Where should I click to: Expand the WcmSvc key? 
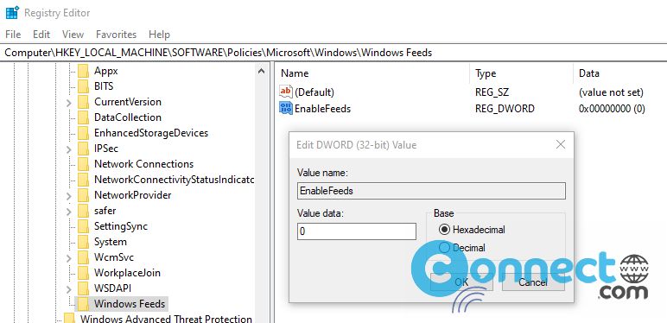tap(68, 258)
